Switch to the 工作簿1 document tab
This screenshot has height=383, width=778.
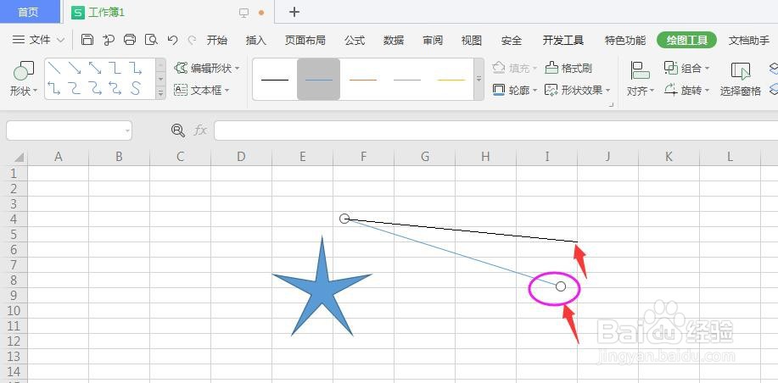pyautogui.click(x=106, y=13)
